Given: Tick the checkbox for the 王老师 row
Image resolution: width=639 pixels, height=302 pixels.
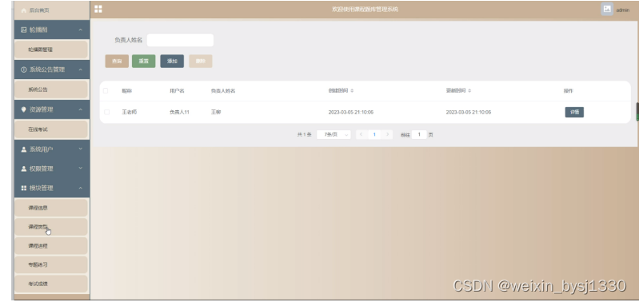Looking at the screenshot, I should (107, 112).
